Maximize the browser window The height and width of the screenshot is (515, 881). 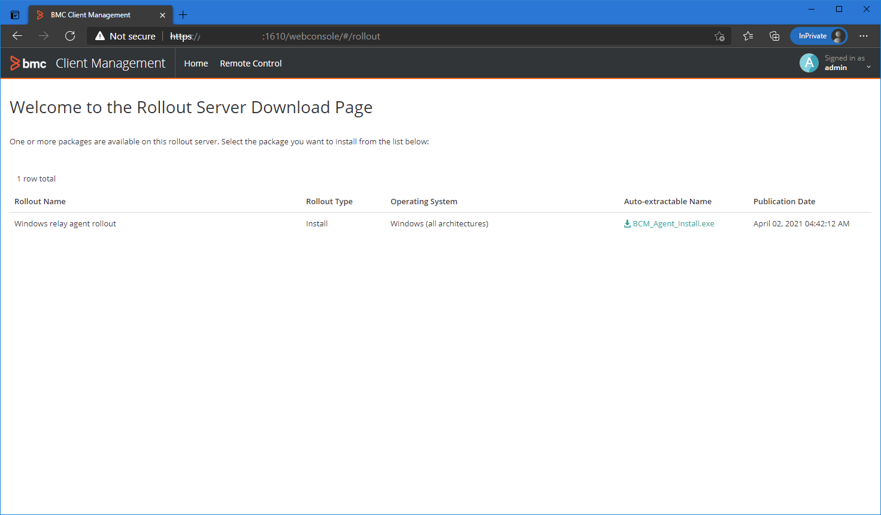(x=839, y=9)
